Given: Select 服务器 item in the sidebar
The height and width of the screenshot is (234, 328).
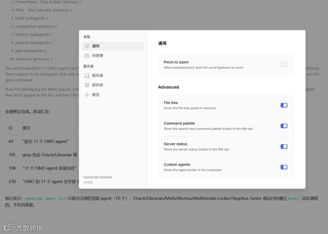Looking at the screenshot, I should (113, 75).
